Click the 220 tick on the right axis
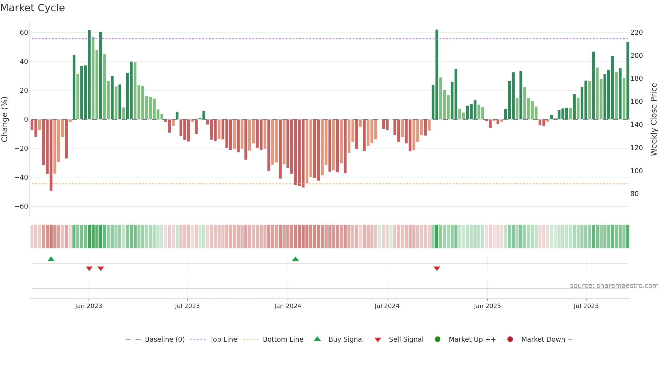The image size is (668, 376). (x=637, y=33)
